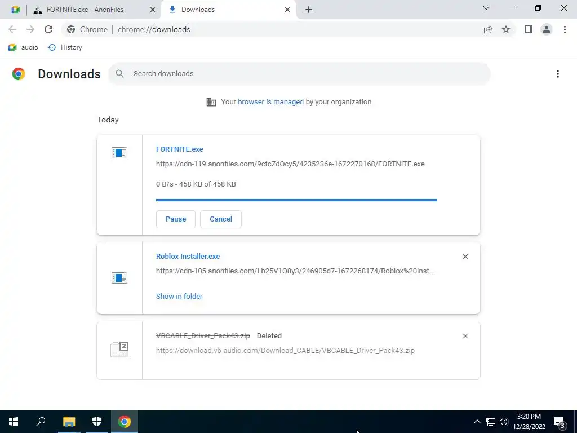Open the pinned Google Meet tab
The height and width of the screenshot is (433, 577).
point(15,10)
